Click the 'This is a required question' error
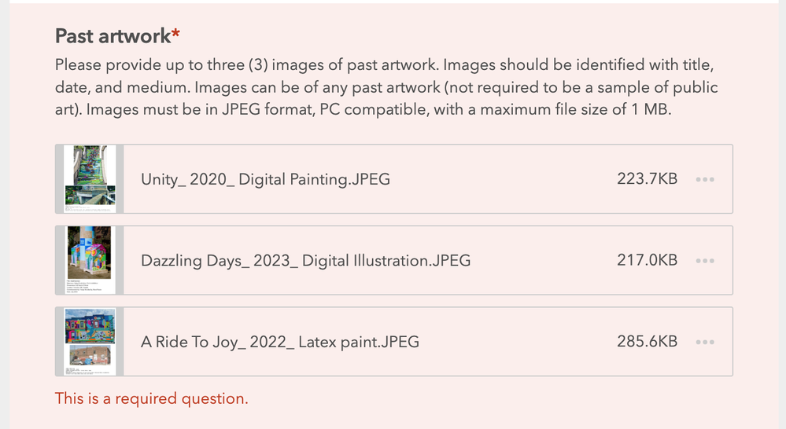 (x=151, y=398)
